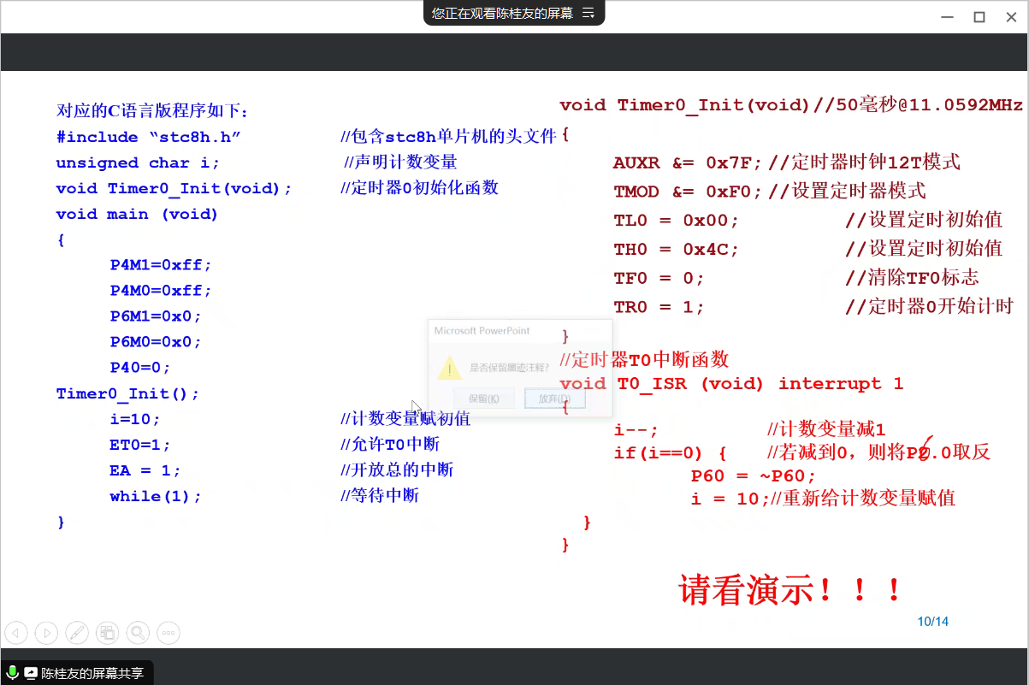Click the slide number 10/14 indicator
Viewport: 1029px width, 685px height.
tap(932, 622)
